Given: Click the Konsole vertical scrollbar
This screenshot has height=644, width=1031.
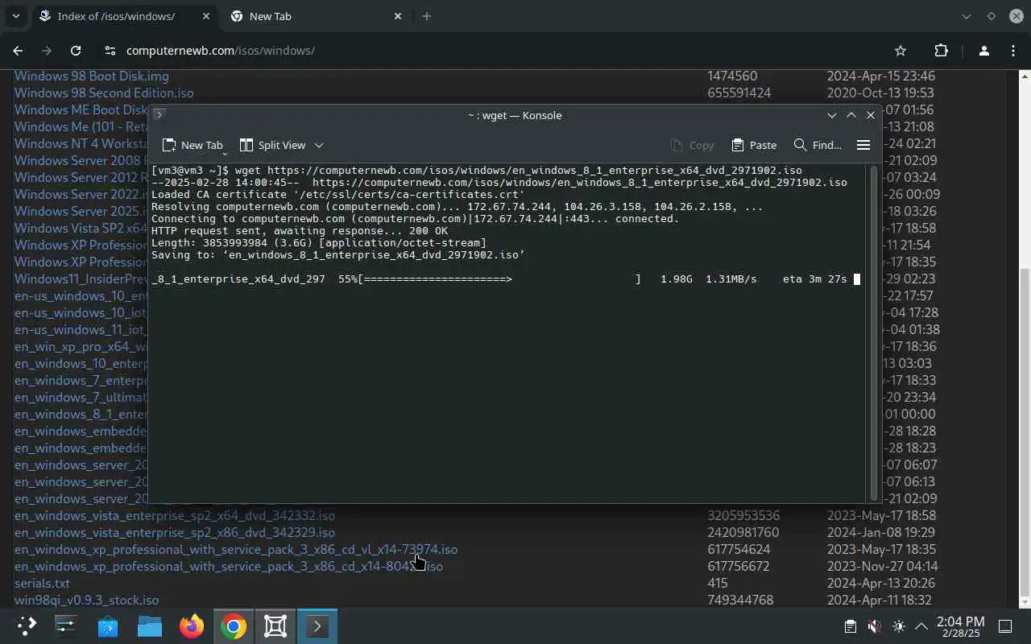Looking at the screenshot, I should click(874, 332).
